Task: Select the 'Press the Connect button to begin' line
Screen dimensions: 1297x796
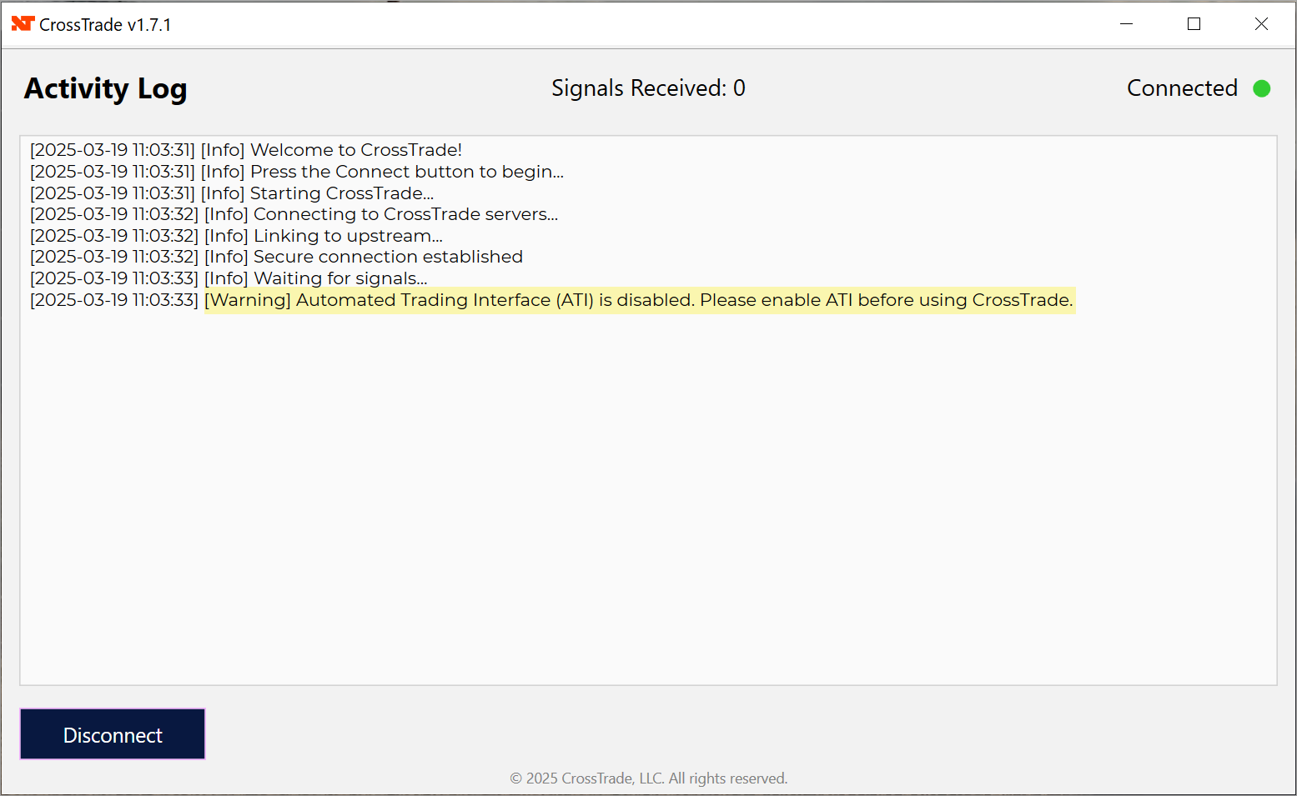Action: pos(297,172)
